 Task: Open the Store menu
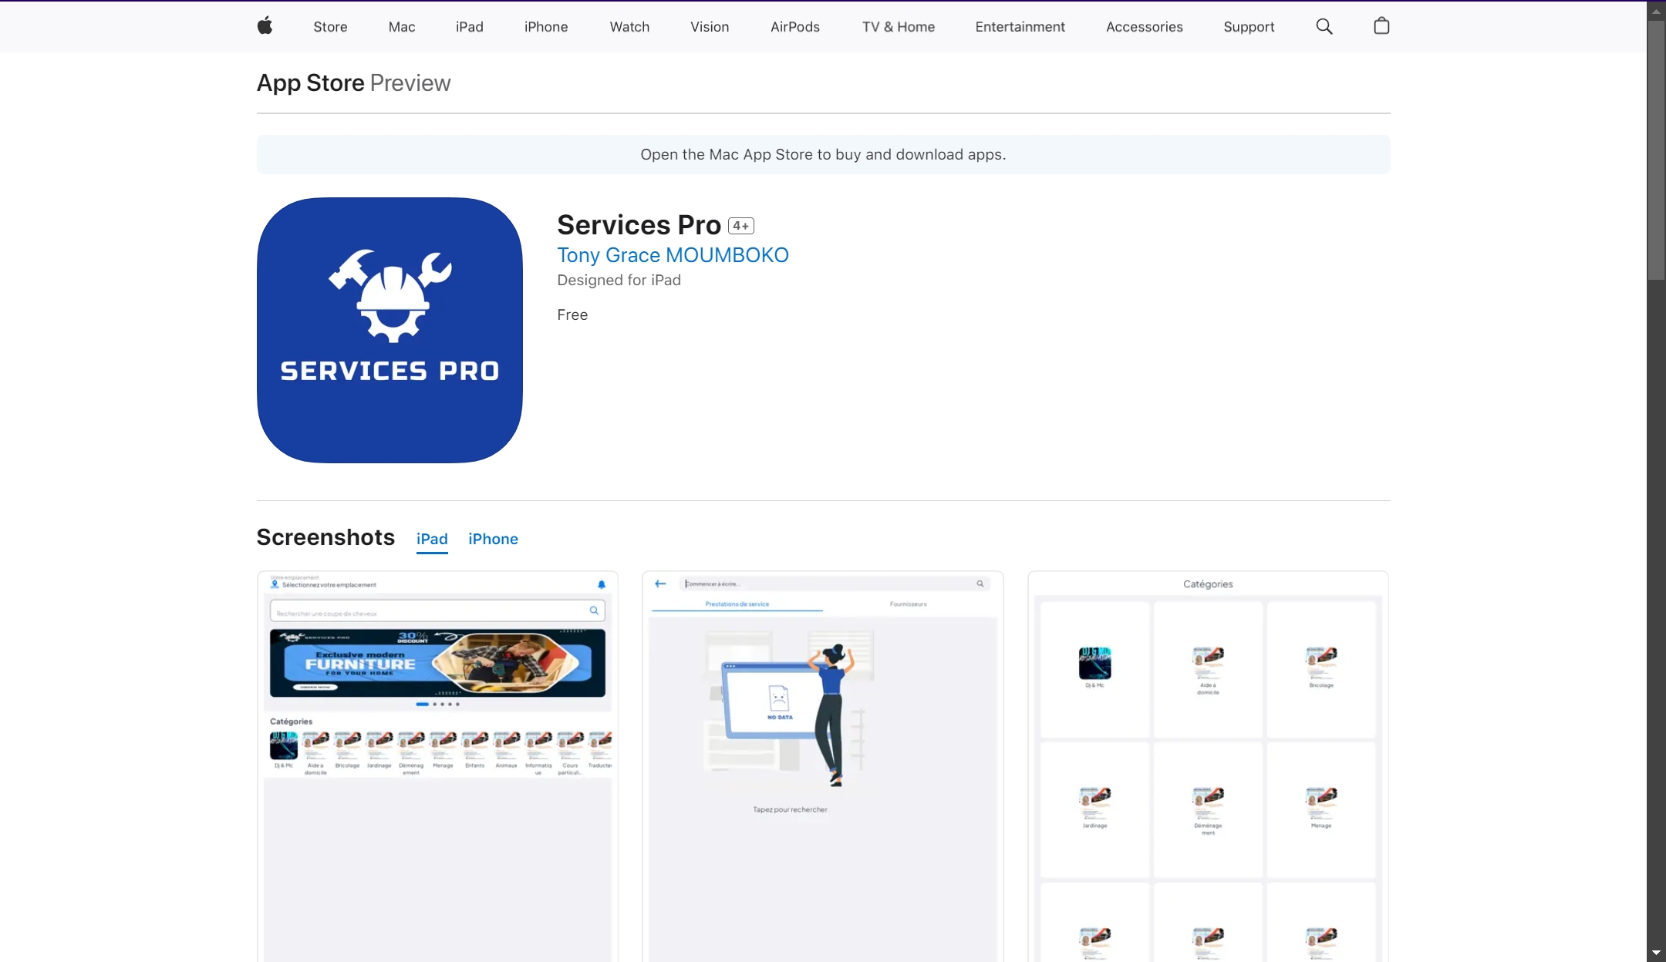click(x=330, y=27)
